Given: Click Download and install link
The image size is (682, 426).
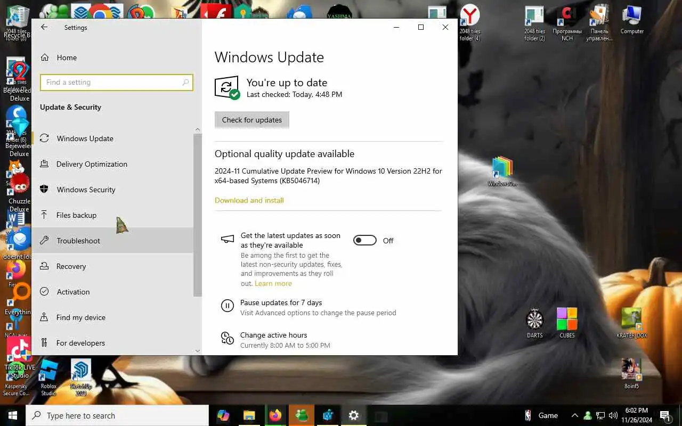Looking at the screenshot, I should (x=249, y=200).
